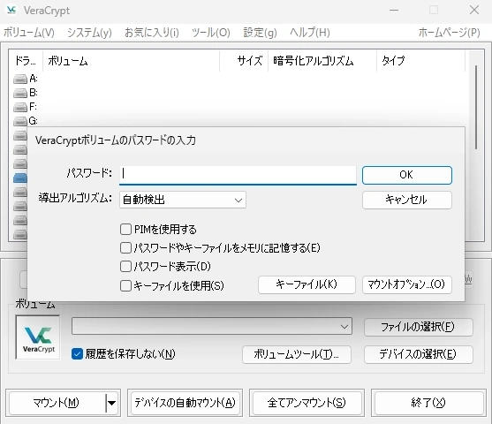Click the マウント(M) button
Viewport: 492px width, 424px height.
(57, 403)
